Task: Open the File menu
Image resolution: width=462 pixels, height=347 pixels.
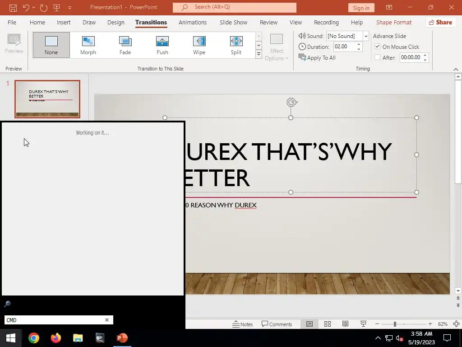Action: (x=12, y=23)
